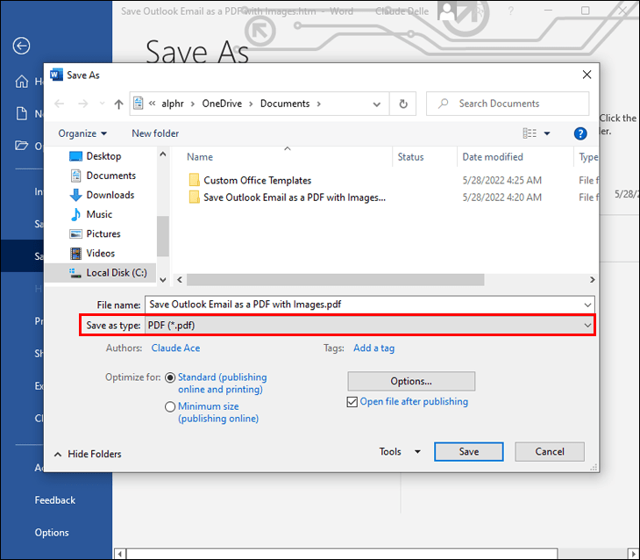Open the Tools dropdown menu
The width and height of the screenshot is (640, 560).
(x=400, y=452)
